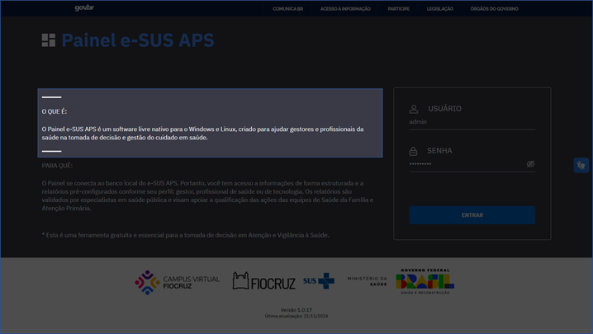Click the 'Versão 1.0.17' text
593x334 pixels.
coord(296,310)
